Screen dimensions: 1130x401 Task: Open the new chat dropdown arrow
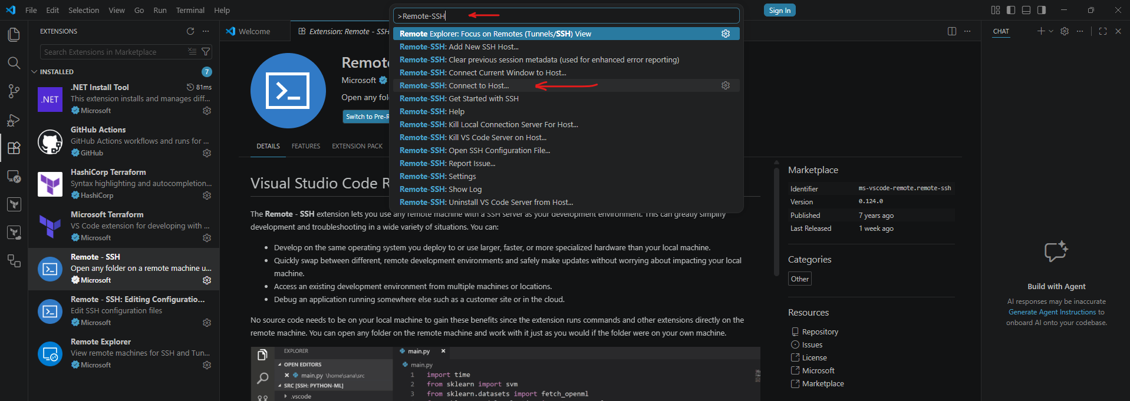1050,31
